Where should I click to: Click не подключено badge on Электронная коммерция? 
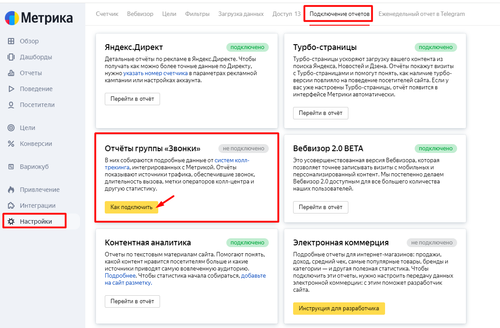[432, 243]
